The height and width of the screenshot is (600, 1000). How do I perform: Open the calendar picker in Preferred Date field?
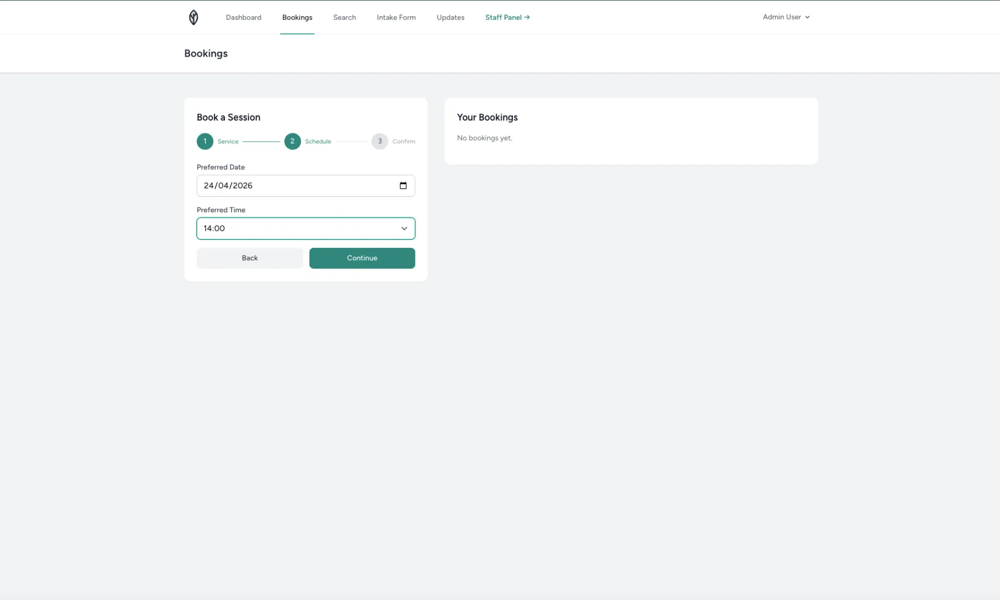click(403, 186)
